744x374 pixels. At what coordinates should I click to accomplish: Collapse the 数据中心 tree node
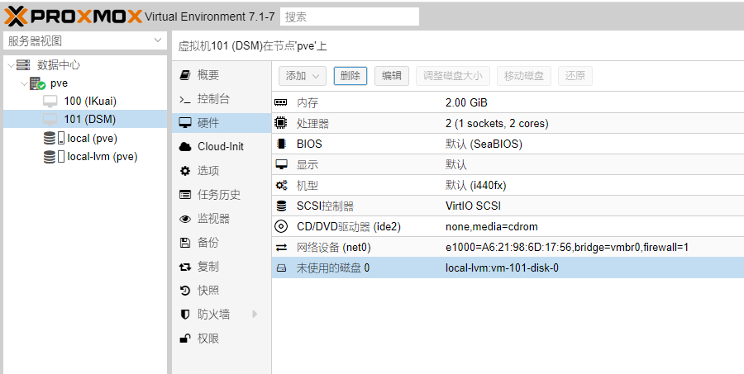(9, 65)
